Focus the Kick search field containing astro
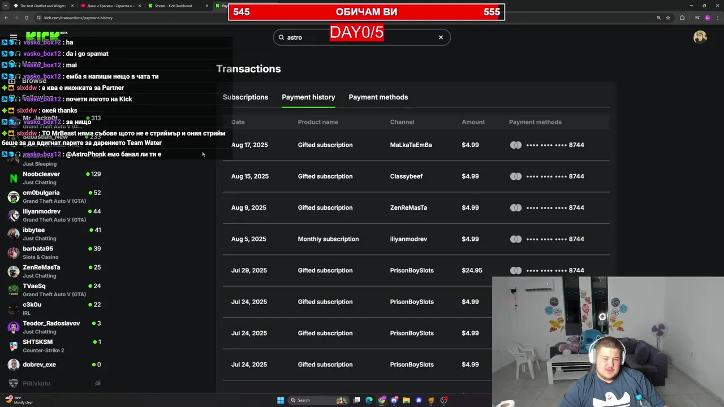Viewport: 724px width, 407px height. (362, 37)
